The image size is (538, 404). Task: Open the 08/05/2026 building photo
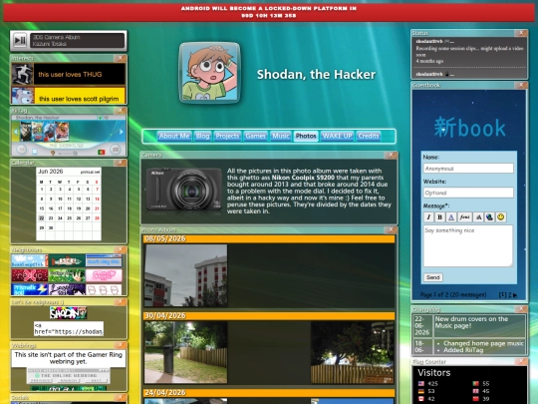pyautogui.click(x=185, y=275)
